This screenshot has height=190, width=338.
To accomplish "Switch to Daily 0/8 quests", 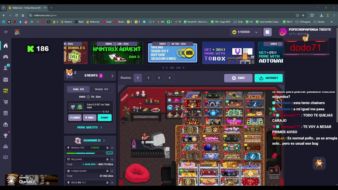I will pos(78,89).
